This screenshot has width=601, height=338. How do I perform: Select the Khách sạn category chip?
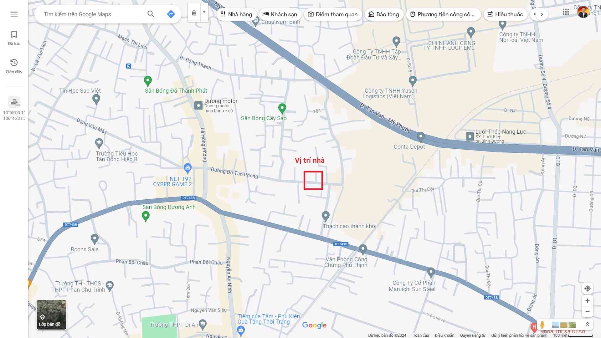(280, 14)
